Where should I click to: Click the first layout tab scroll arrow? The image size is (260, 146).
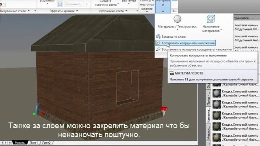[2, 142]
